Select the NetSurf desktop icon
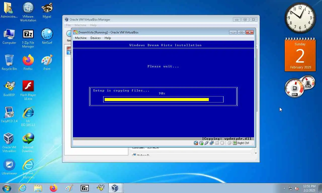Viewport: 322px width, 193px height. [47, 37]
